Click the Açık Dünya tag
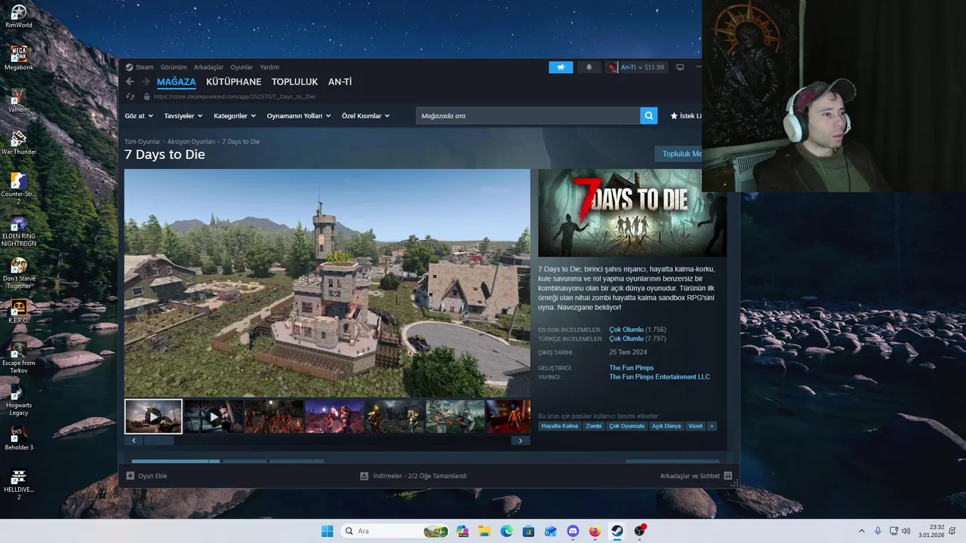 [666, 426]
